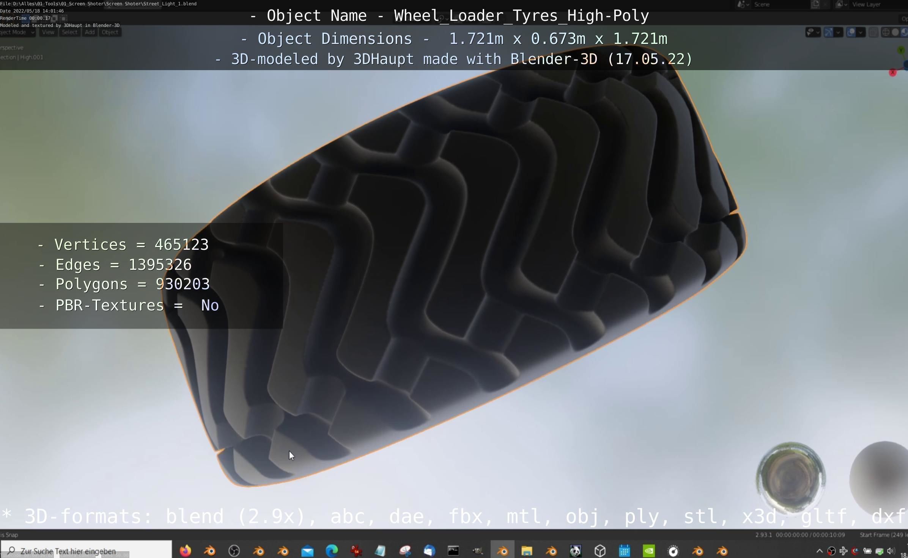
Task: Expand the gizmo options dropdown arrow
Action: coord(838,32)
